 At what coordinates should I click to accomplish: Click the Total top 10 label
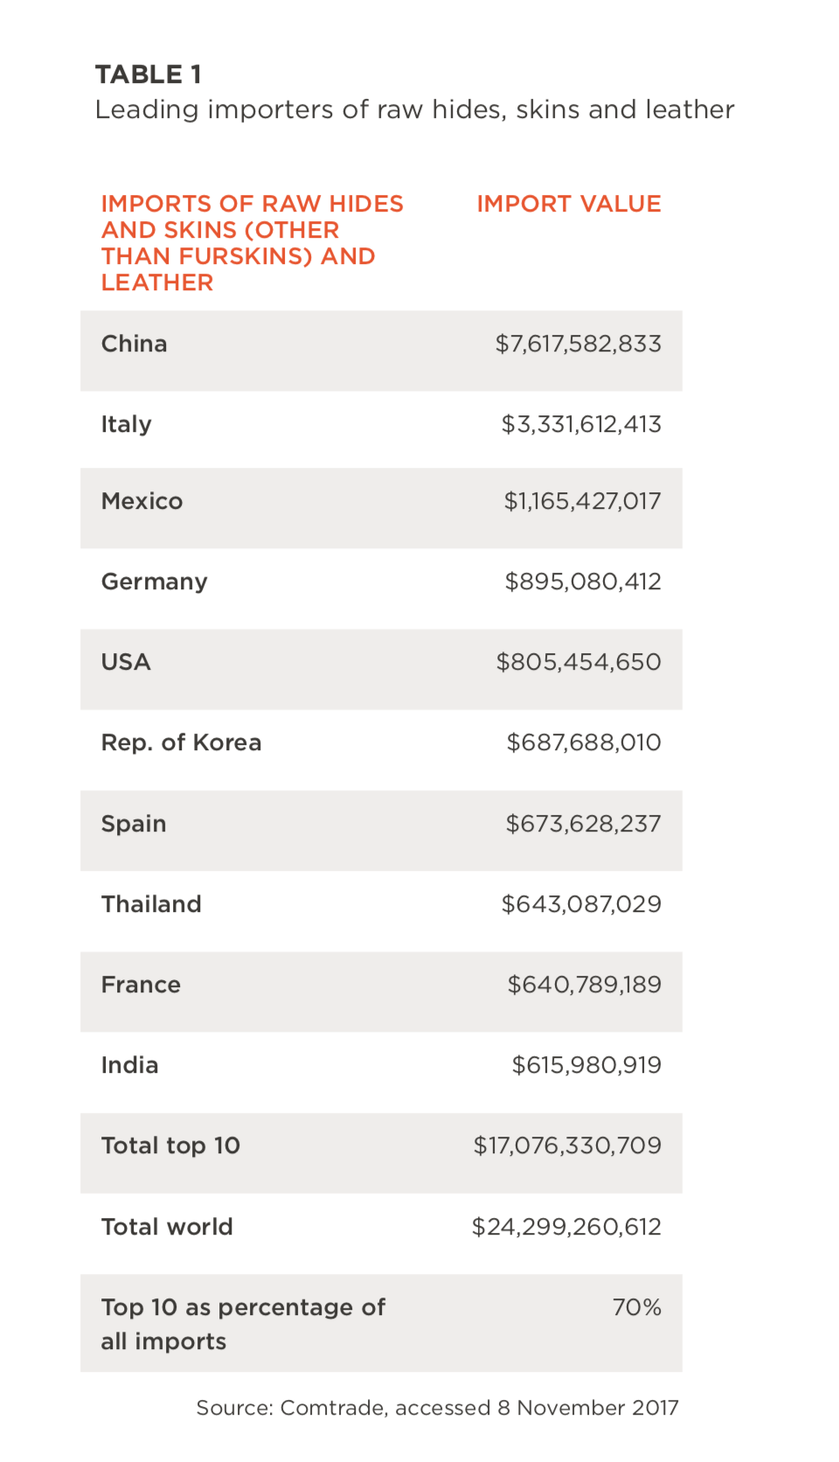pyautogui.click(x=170, y=1145)
